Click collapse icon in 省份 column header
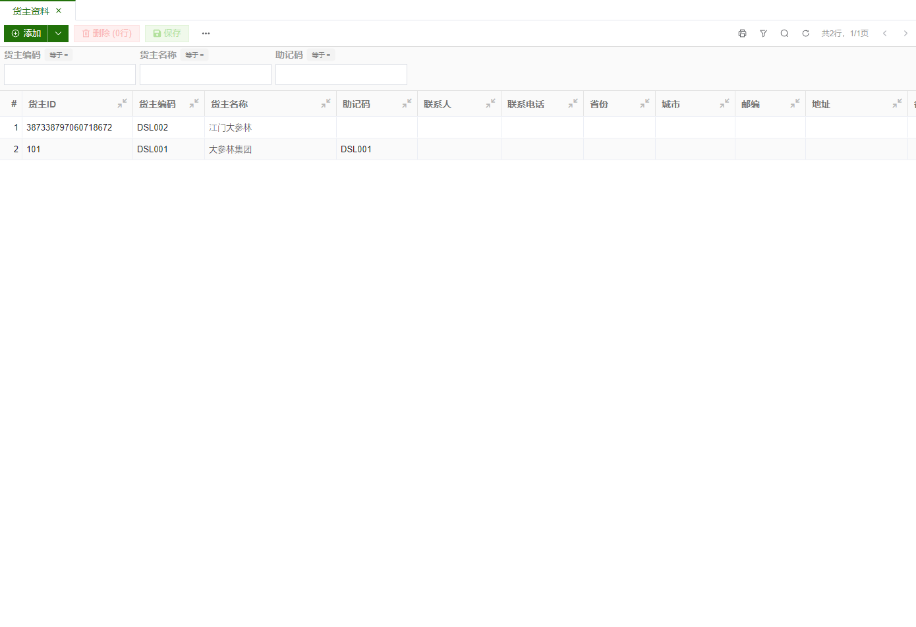916x627 pixels. [x=645, y=104]
